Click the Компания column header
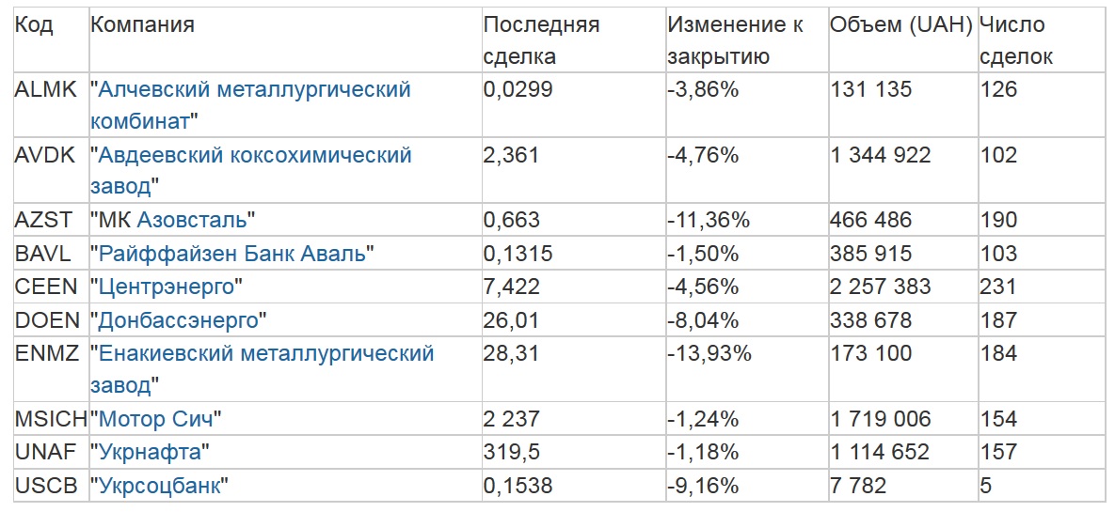 (143, 25)
